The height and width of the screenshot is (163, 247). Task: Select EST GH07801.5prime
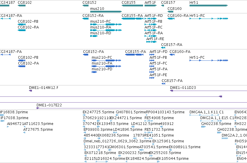131,112
